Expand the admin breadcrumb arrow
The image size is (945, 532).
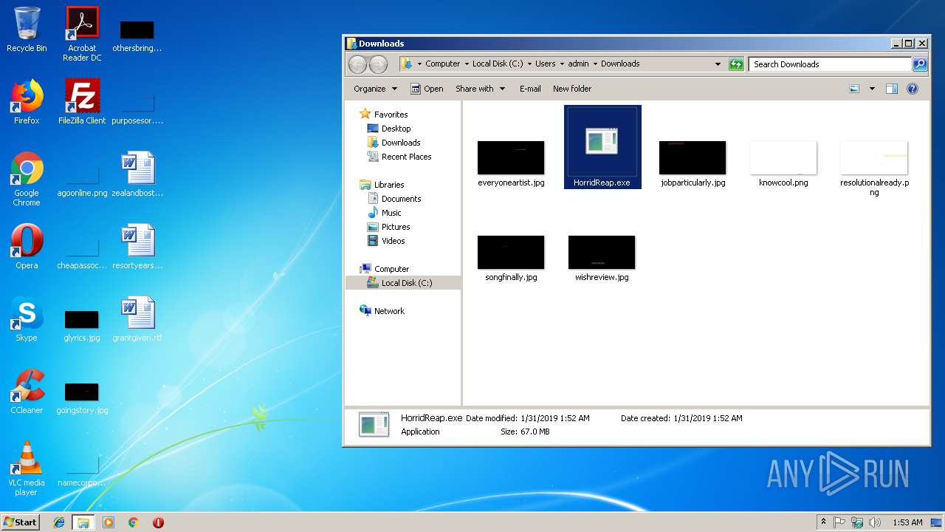click(595, 64)
